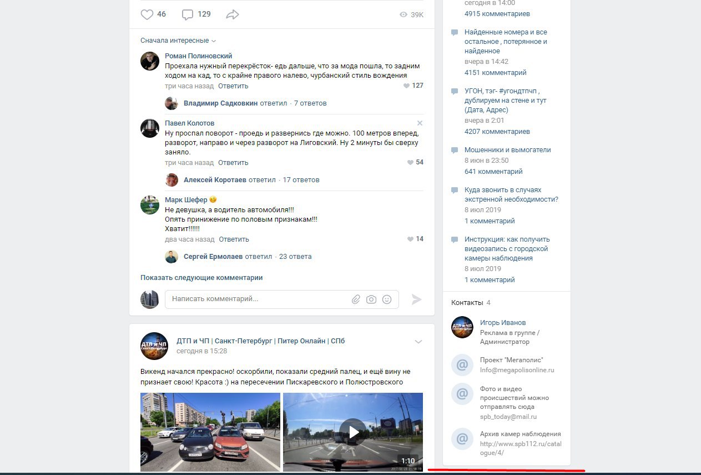
Task: Expand the 23 replies from Сергей Ермолаев
Action: pos(295,257)
